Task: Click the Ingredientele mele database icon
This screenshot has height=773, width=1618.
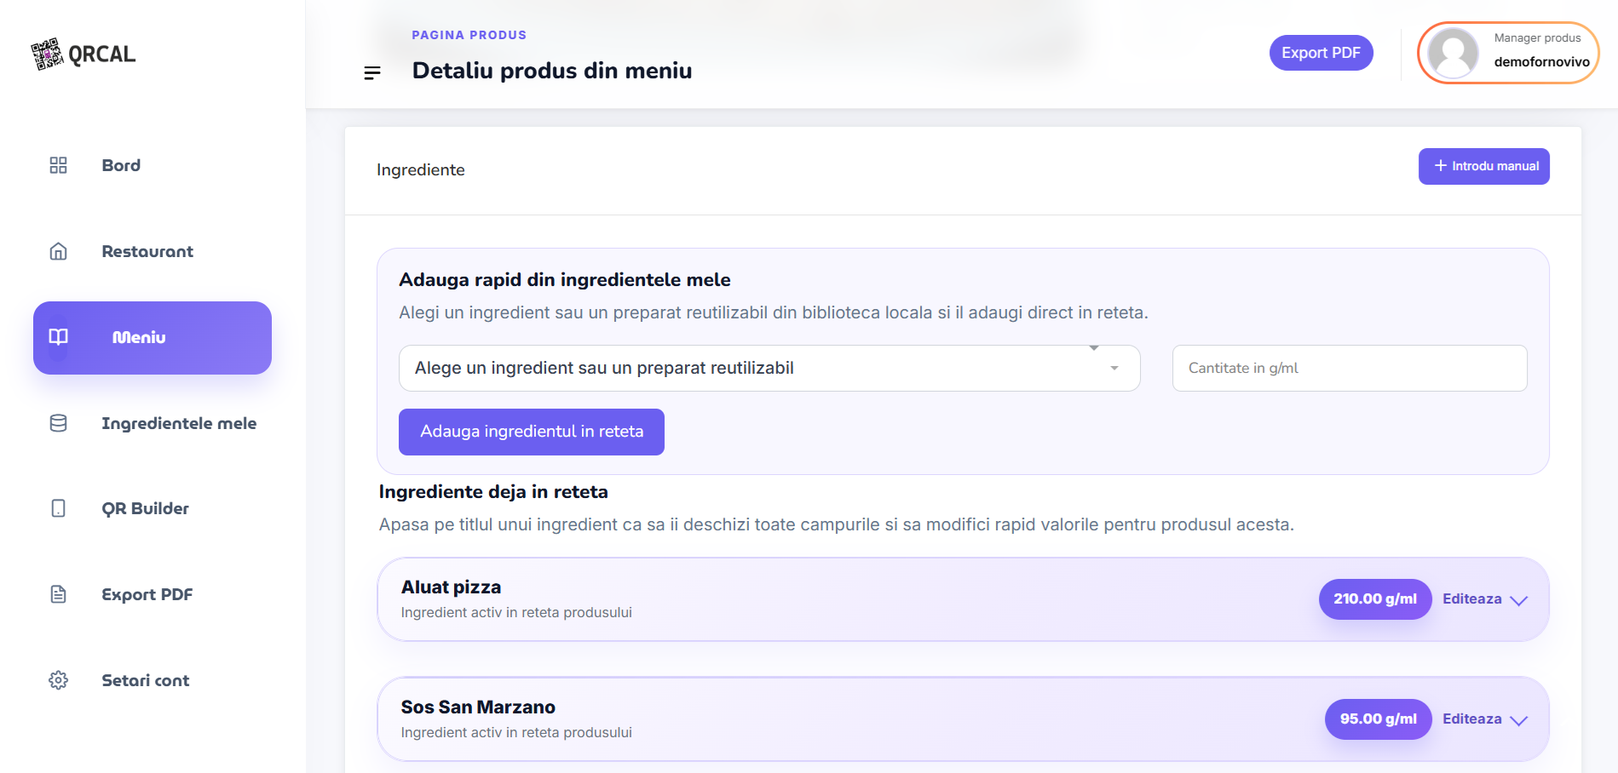Action: point(58,423)
